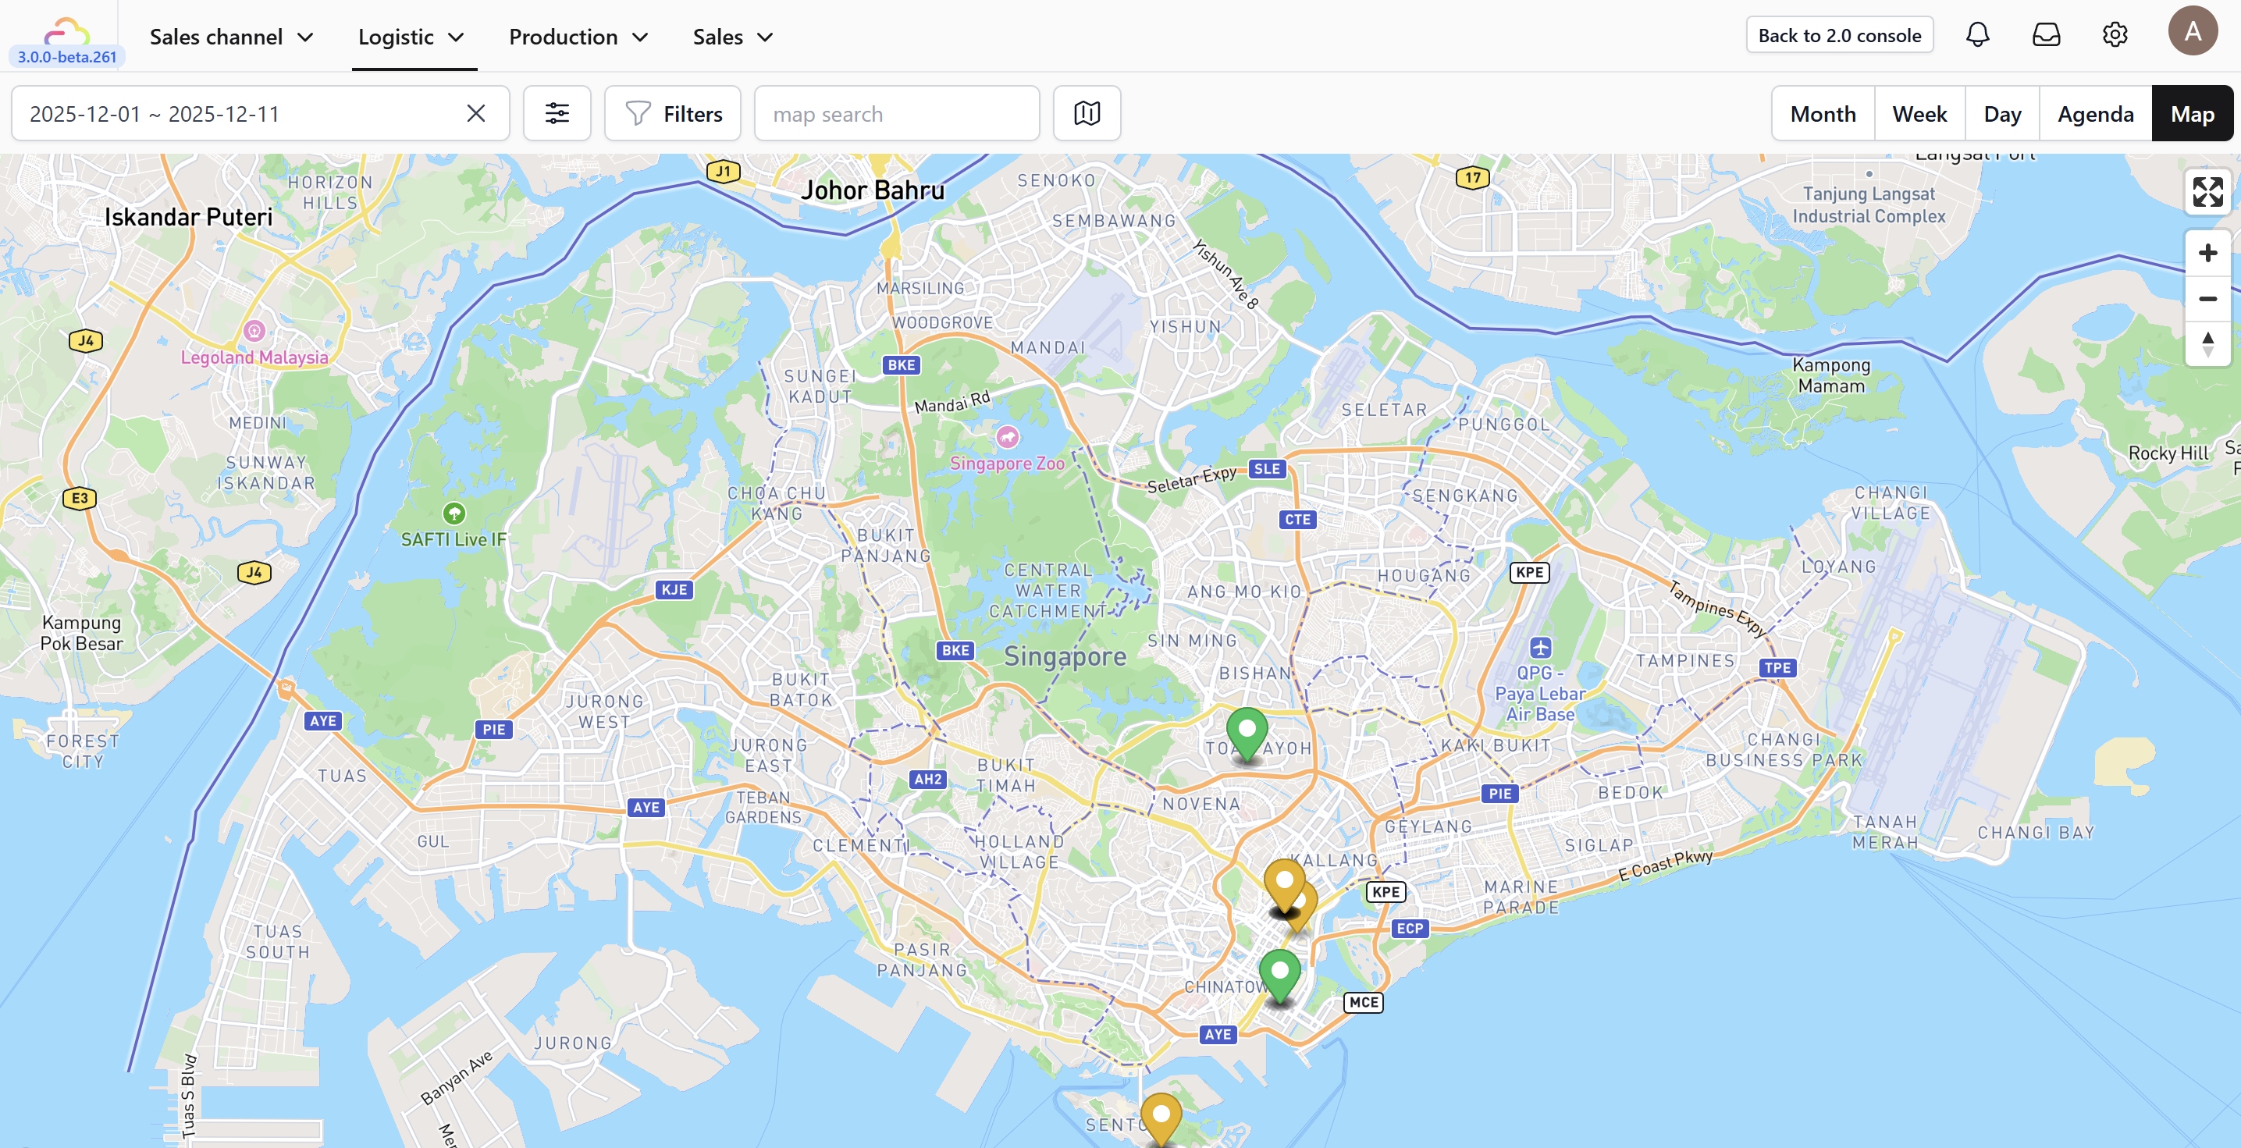Open the inbox tray icon
The height and width of the screenshot is (1148, 2241).
pyautogui.click(x=2046, y=35)
